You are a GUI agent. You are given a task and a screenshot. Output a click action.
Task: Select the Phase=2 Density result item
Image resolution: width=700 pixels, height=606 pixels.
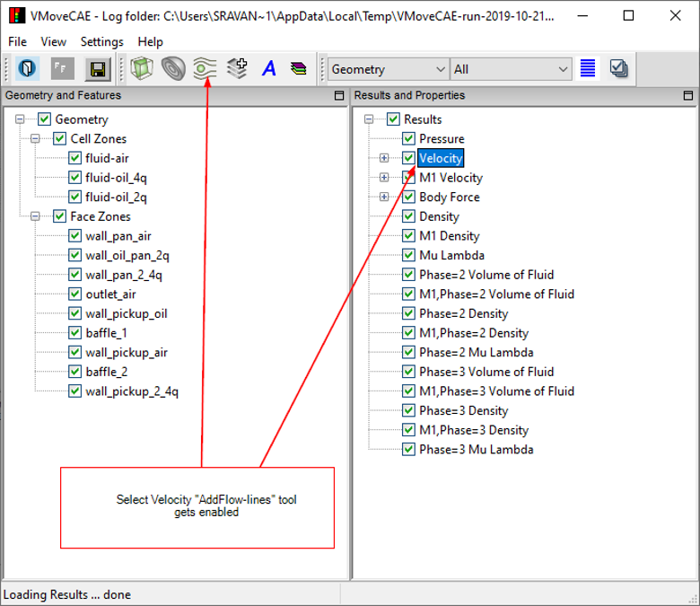point(463,313)
